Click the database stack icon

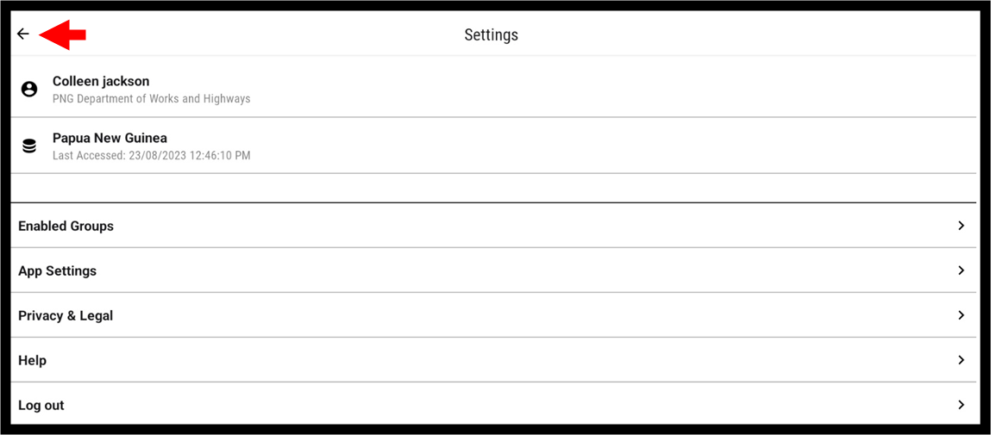coord(29,146)
